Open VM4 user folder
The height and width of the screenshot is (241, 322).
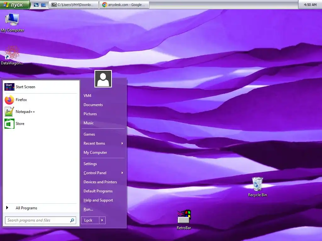pos(103,96)
